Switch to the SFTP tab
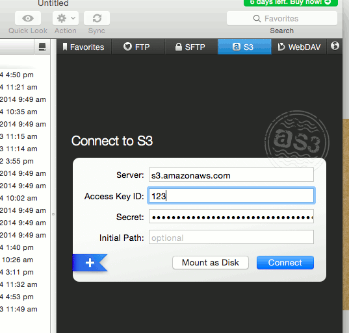This screenshot has width=349, height=333. pyautogui.click(x=191, y=47)
